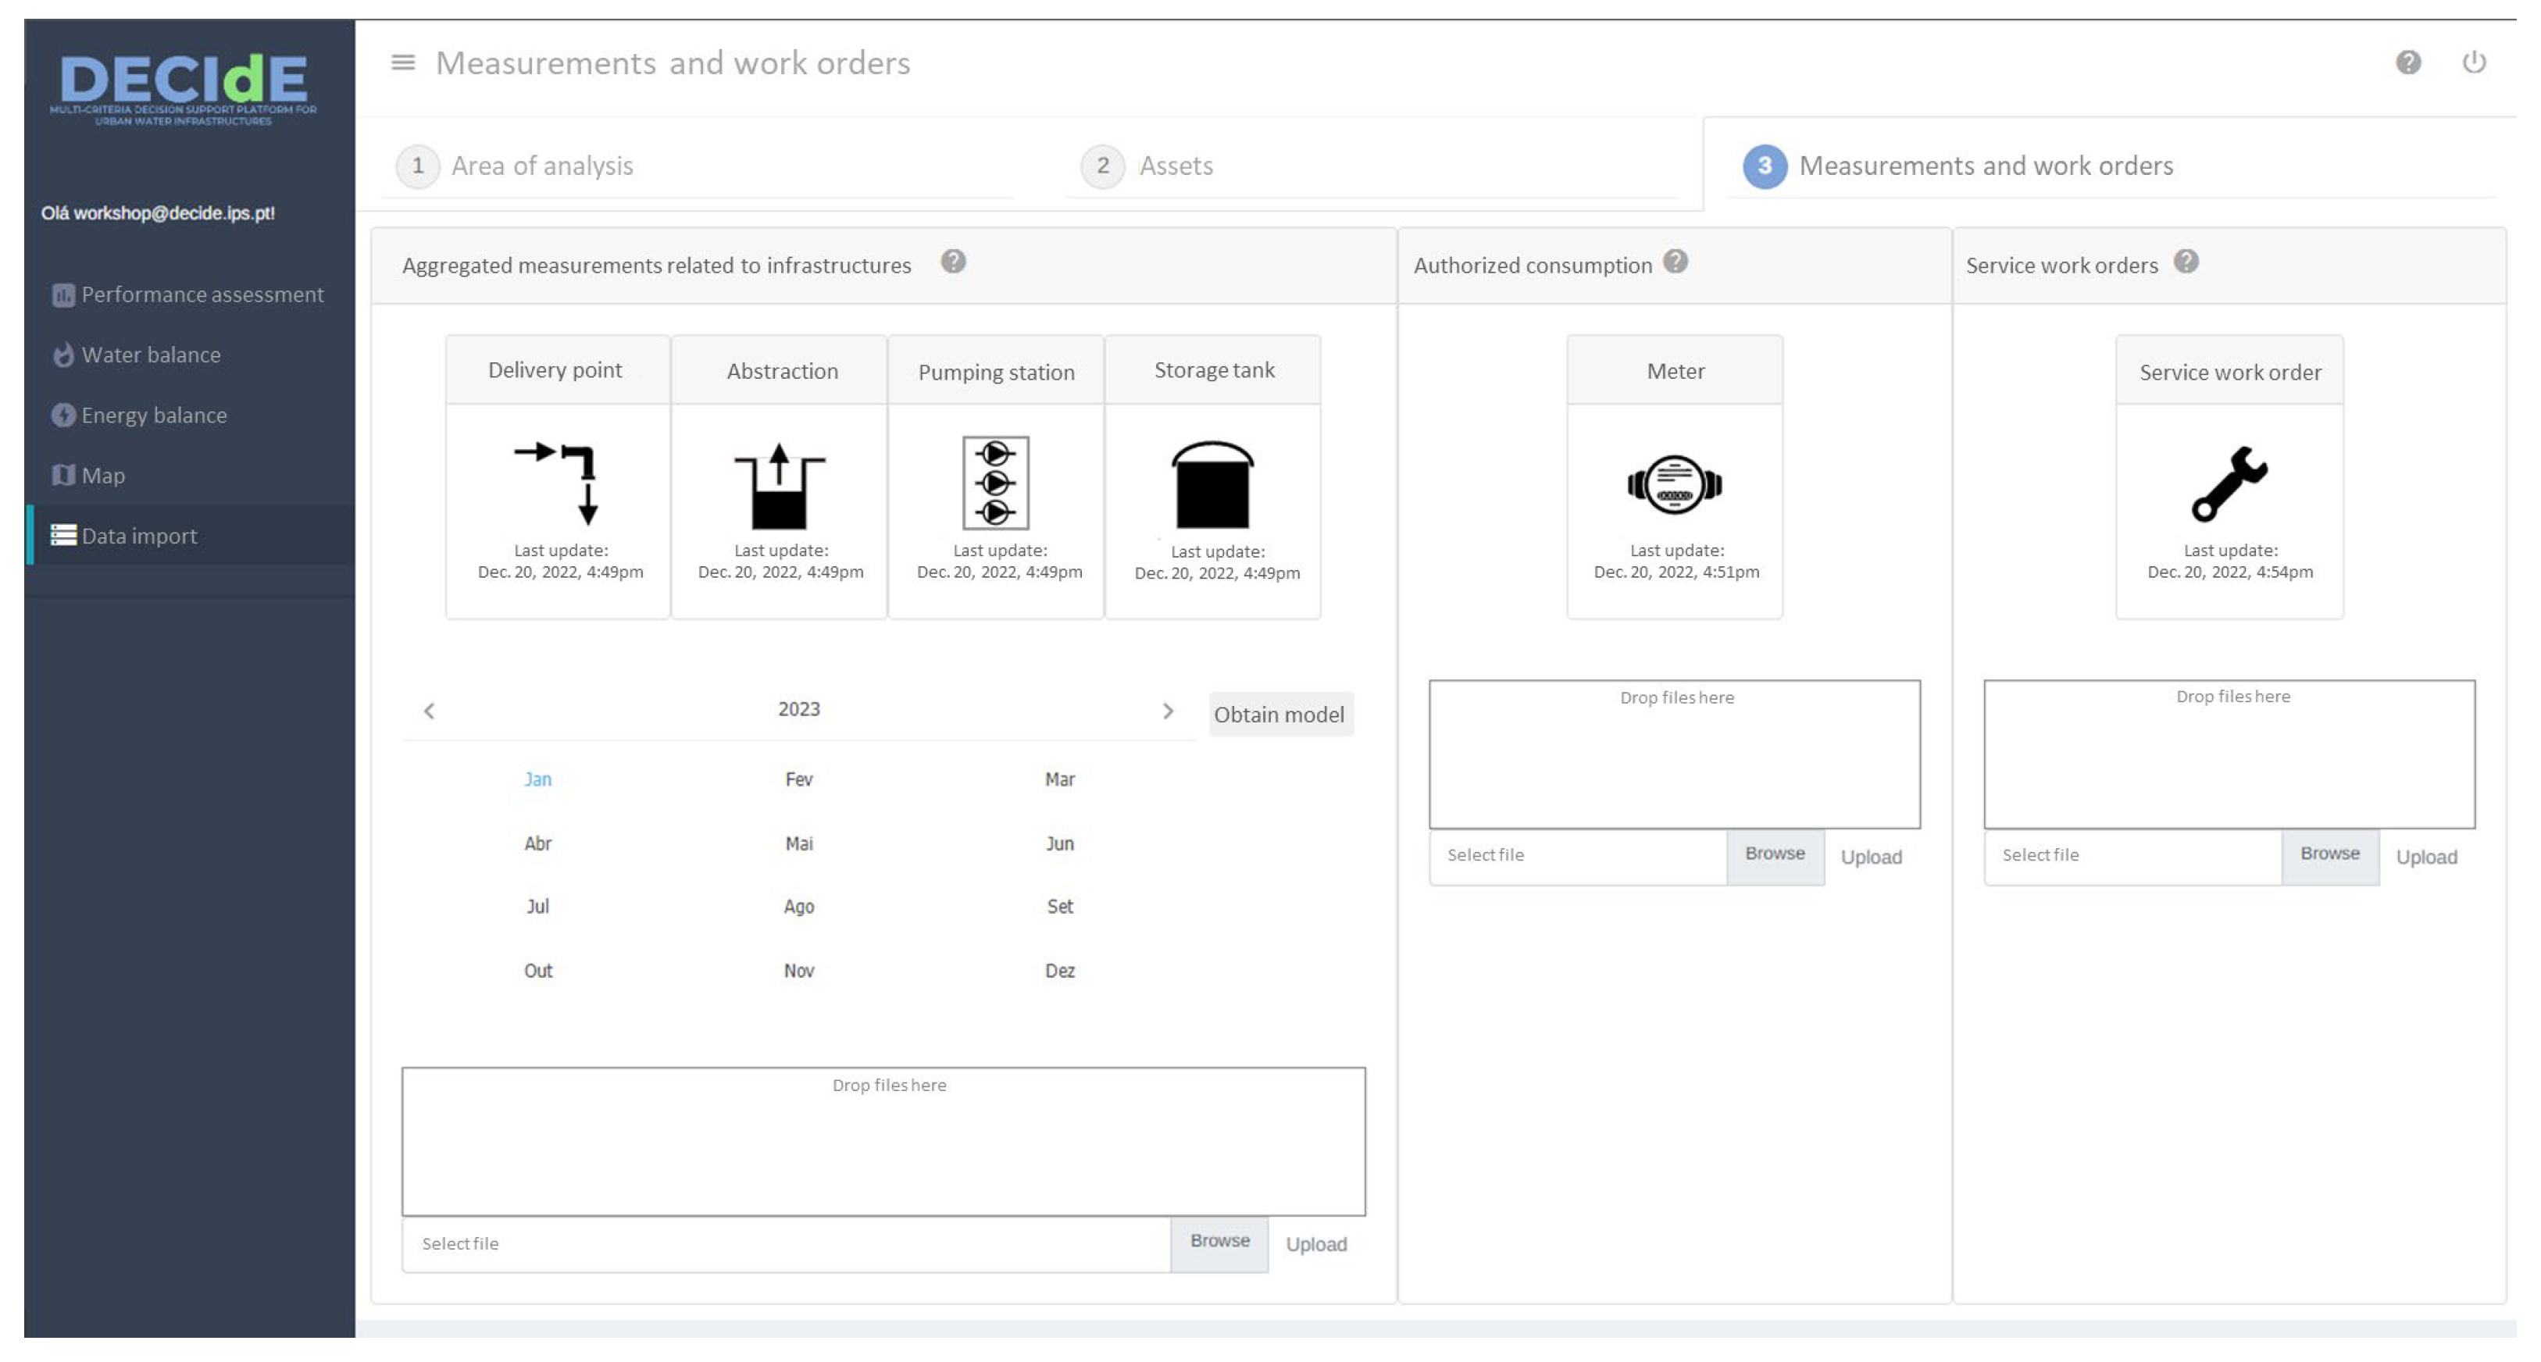The height and width of the screenshot is (1362, 2541).
Task: Open Water balance in sidebar
Action: (x=151, y=355)
